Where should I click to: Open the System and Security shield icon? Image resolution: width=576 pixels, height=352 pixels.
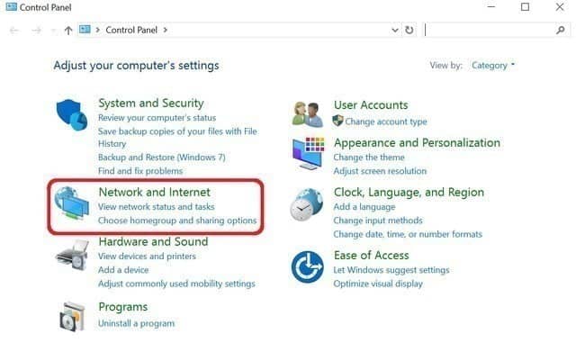pos(72,114)
